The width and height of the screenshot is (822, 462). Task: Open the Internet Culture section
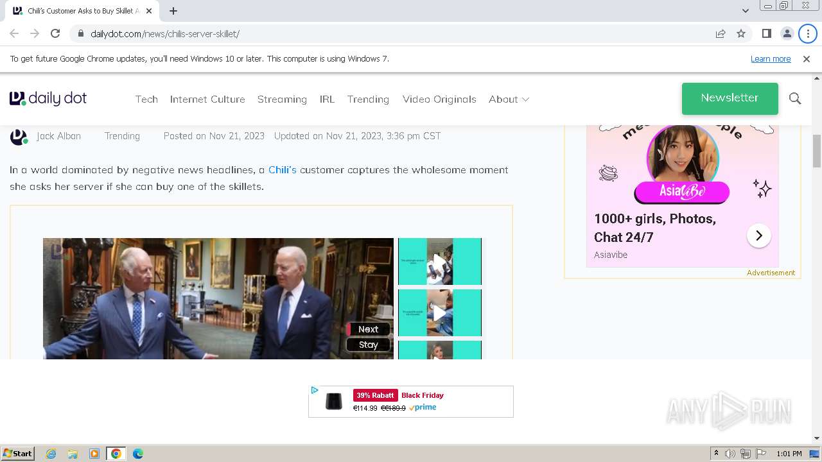[x=207, y=99]
